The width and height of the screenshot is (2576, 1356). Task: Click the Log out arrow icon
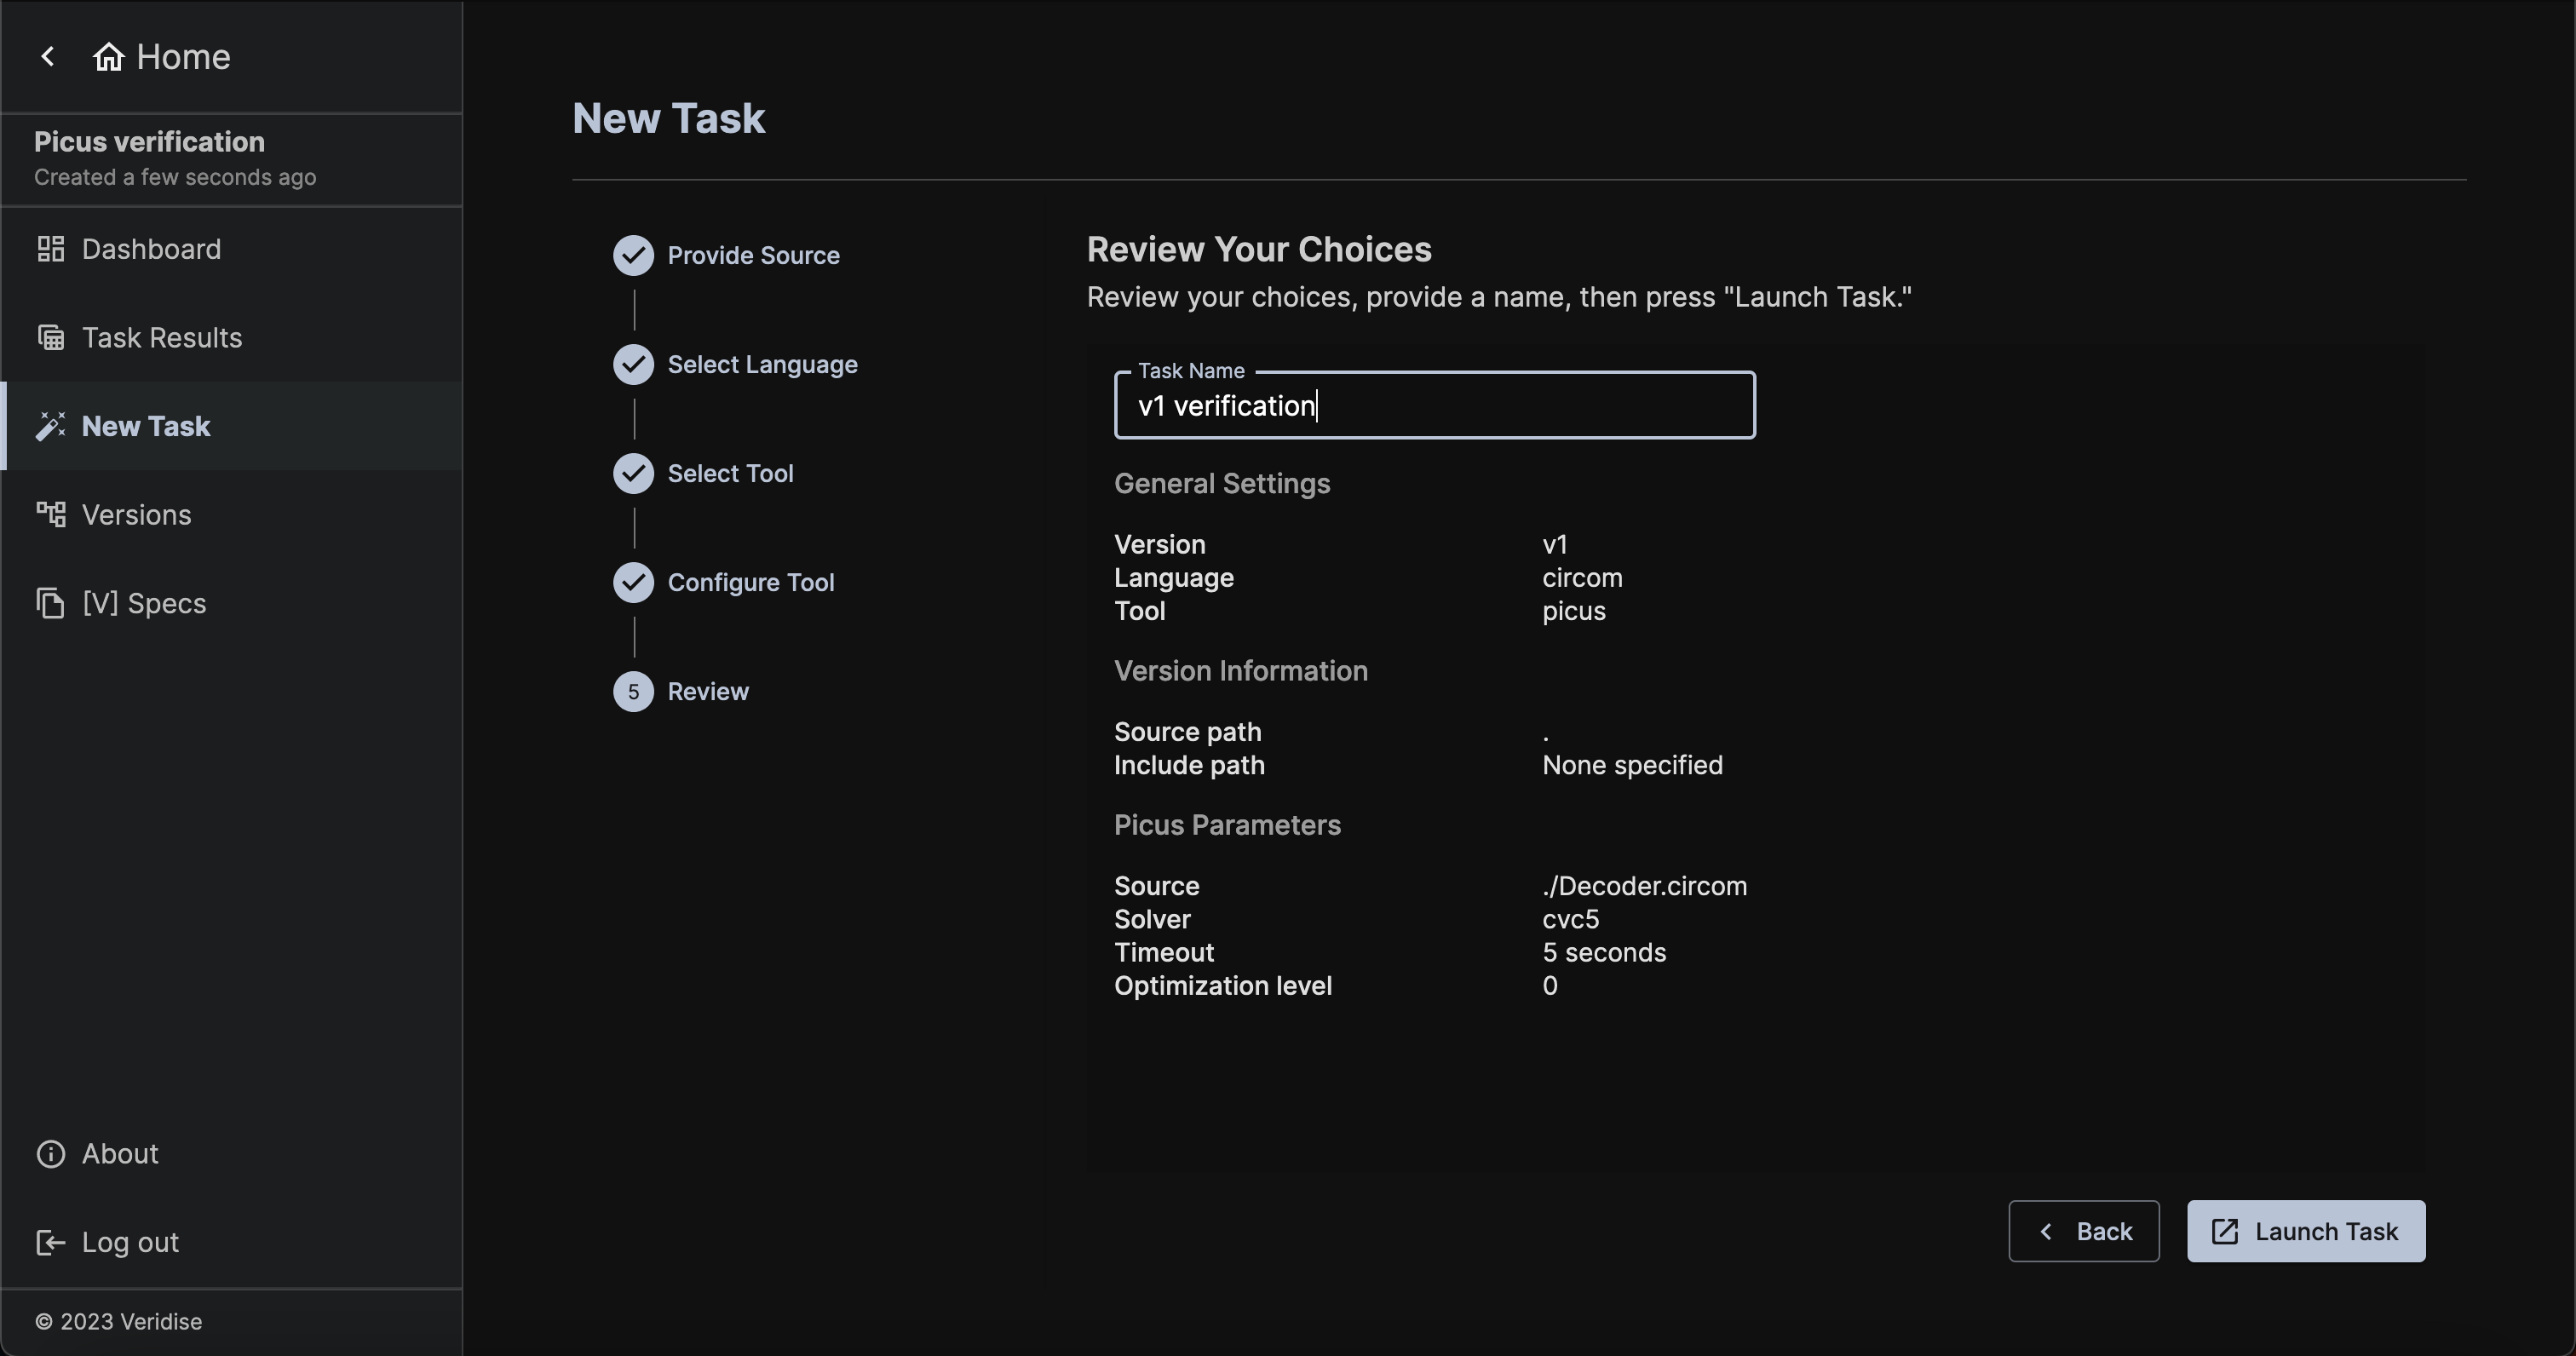click(51, 1243)
